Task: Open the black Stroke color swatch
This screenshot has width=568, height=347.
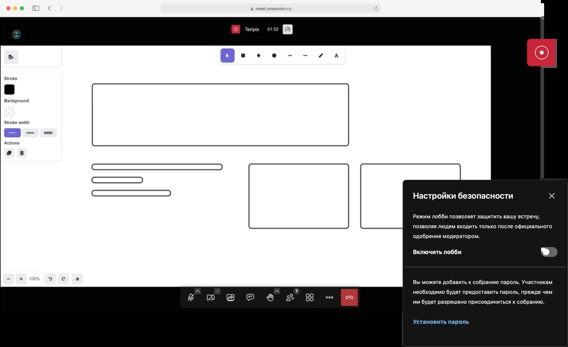Action: point(9,89)
